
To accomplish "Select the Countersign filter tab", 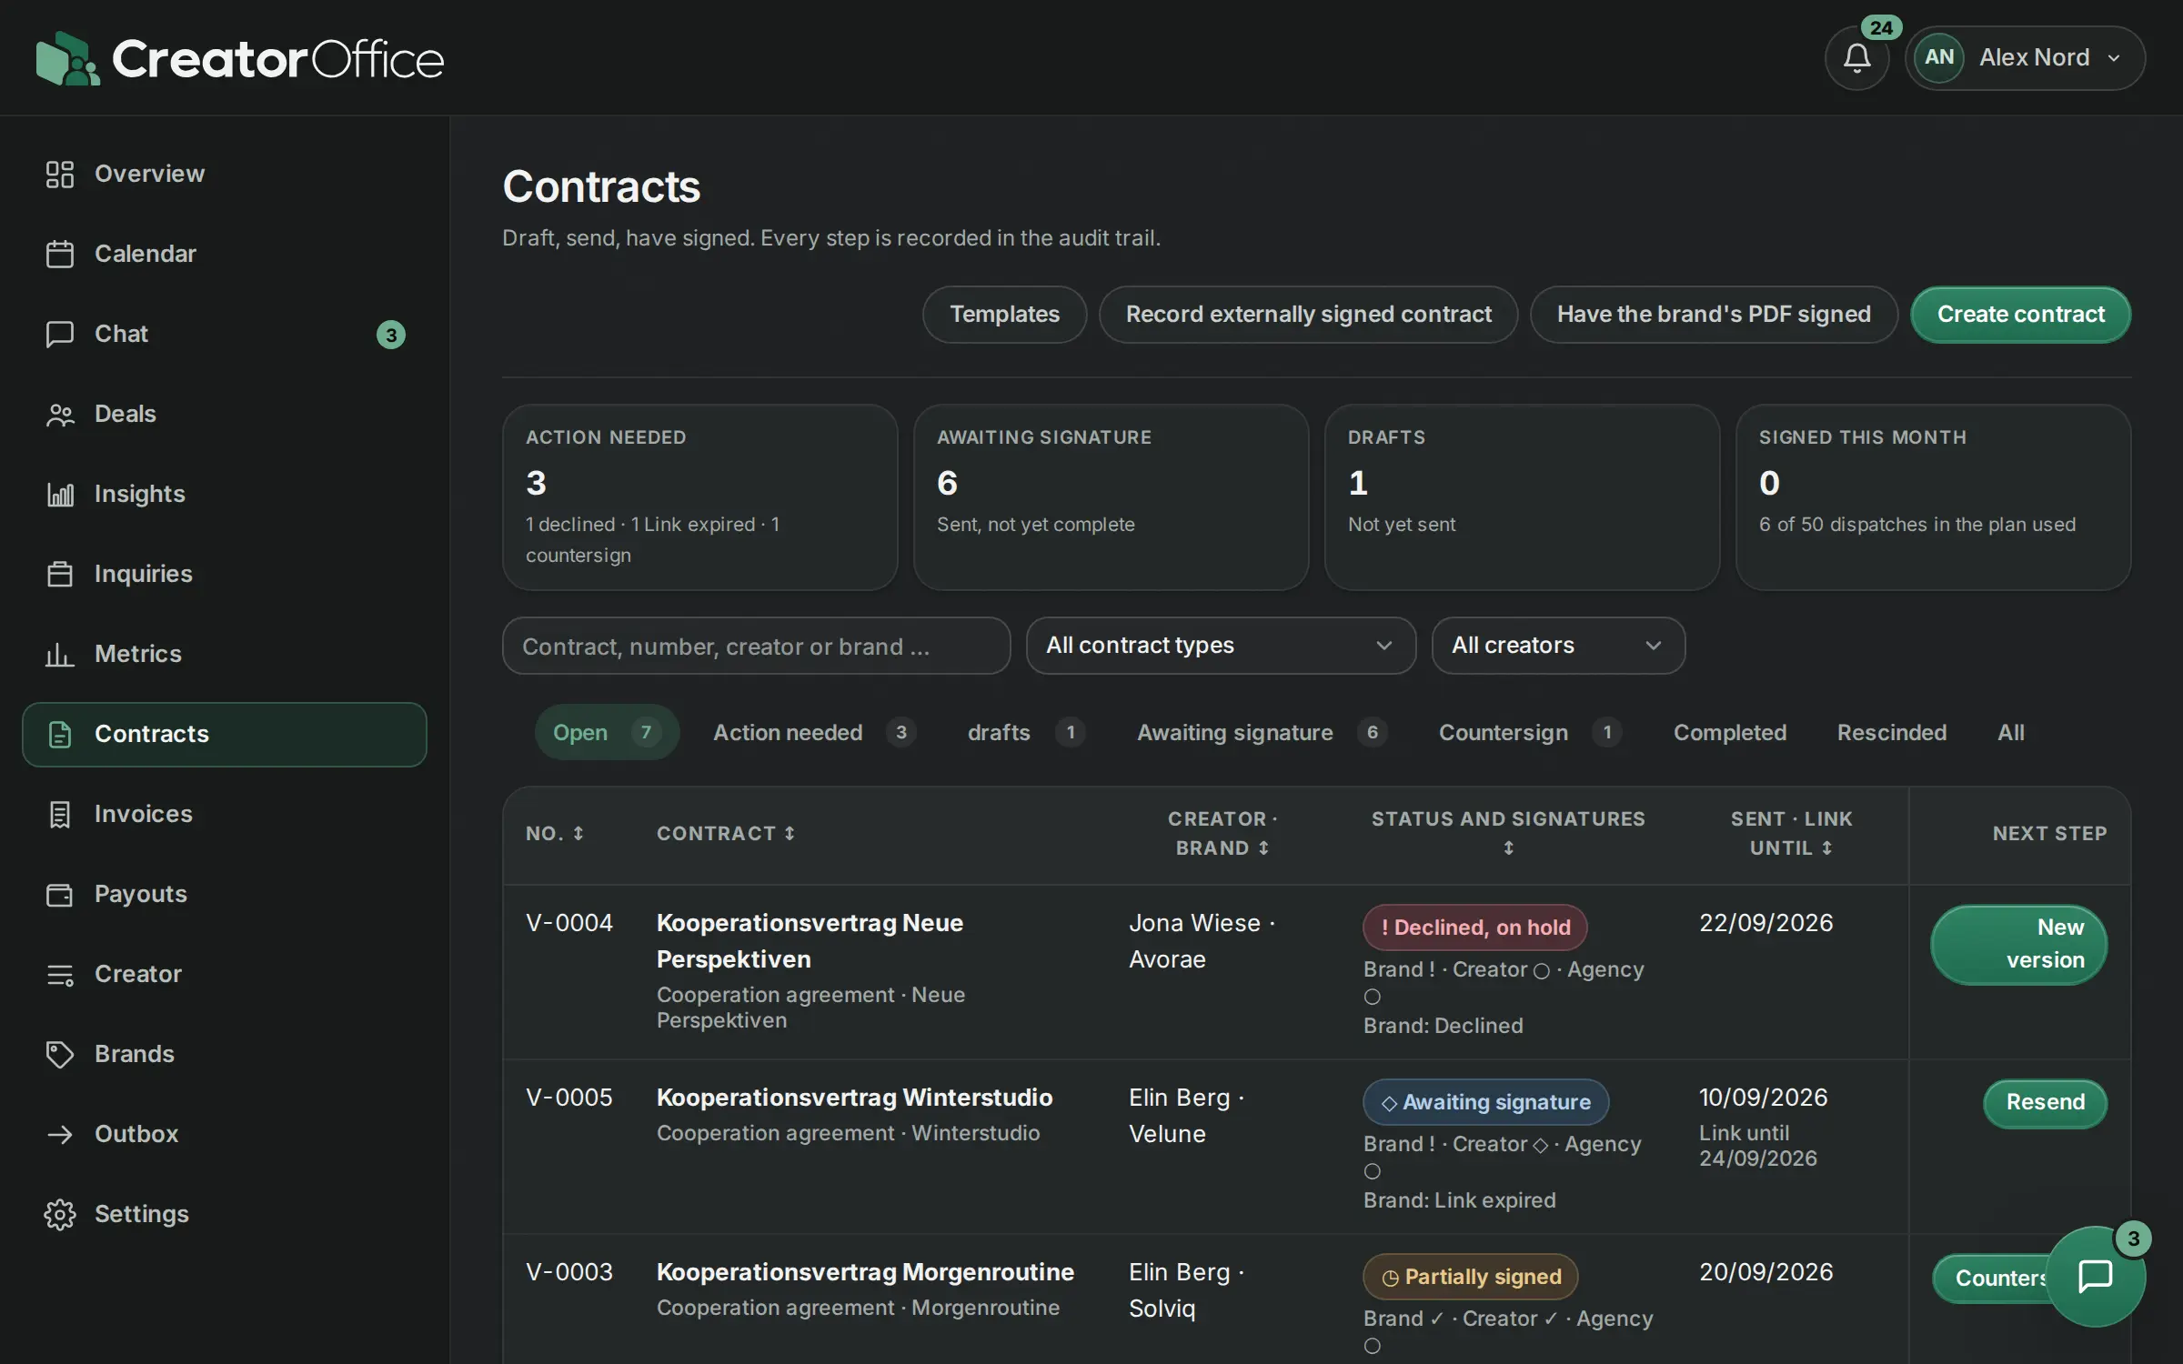I will pyautogui.click(x=1530, y=732).
